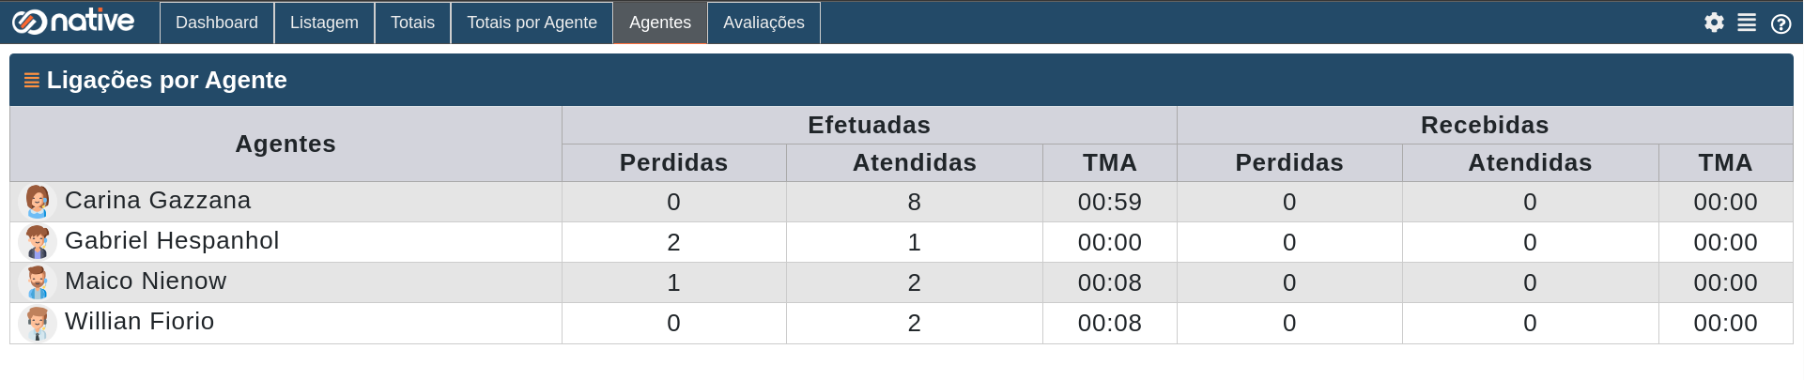Viewport: 1804px width, 380px height.
Task: Go to the Totais tab
Action: coord(412,23)
